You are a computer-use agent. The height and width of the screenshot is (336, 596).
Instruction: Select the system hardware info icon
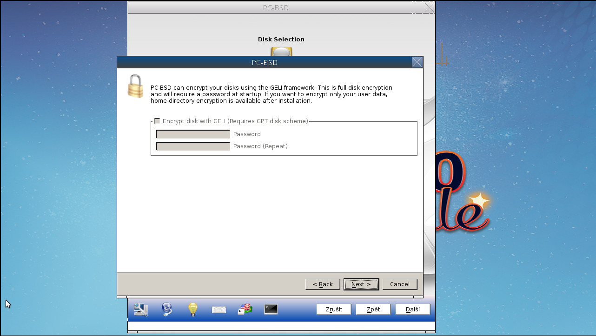(140, 309)
